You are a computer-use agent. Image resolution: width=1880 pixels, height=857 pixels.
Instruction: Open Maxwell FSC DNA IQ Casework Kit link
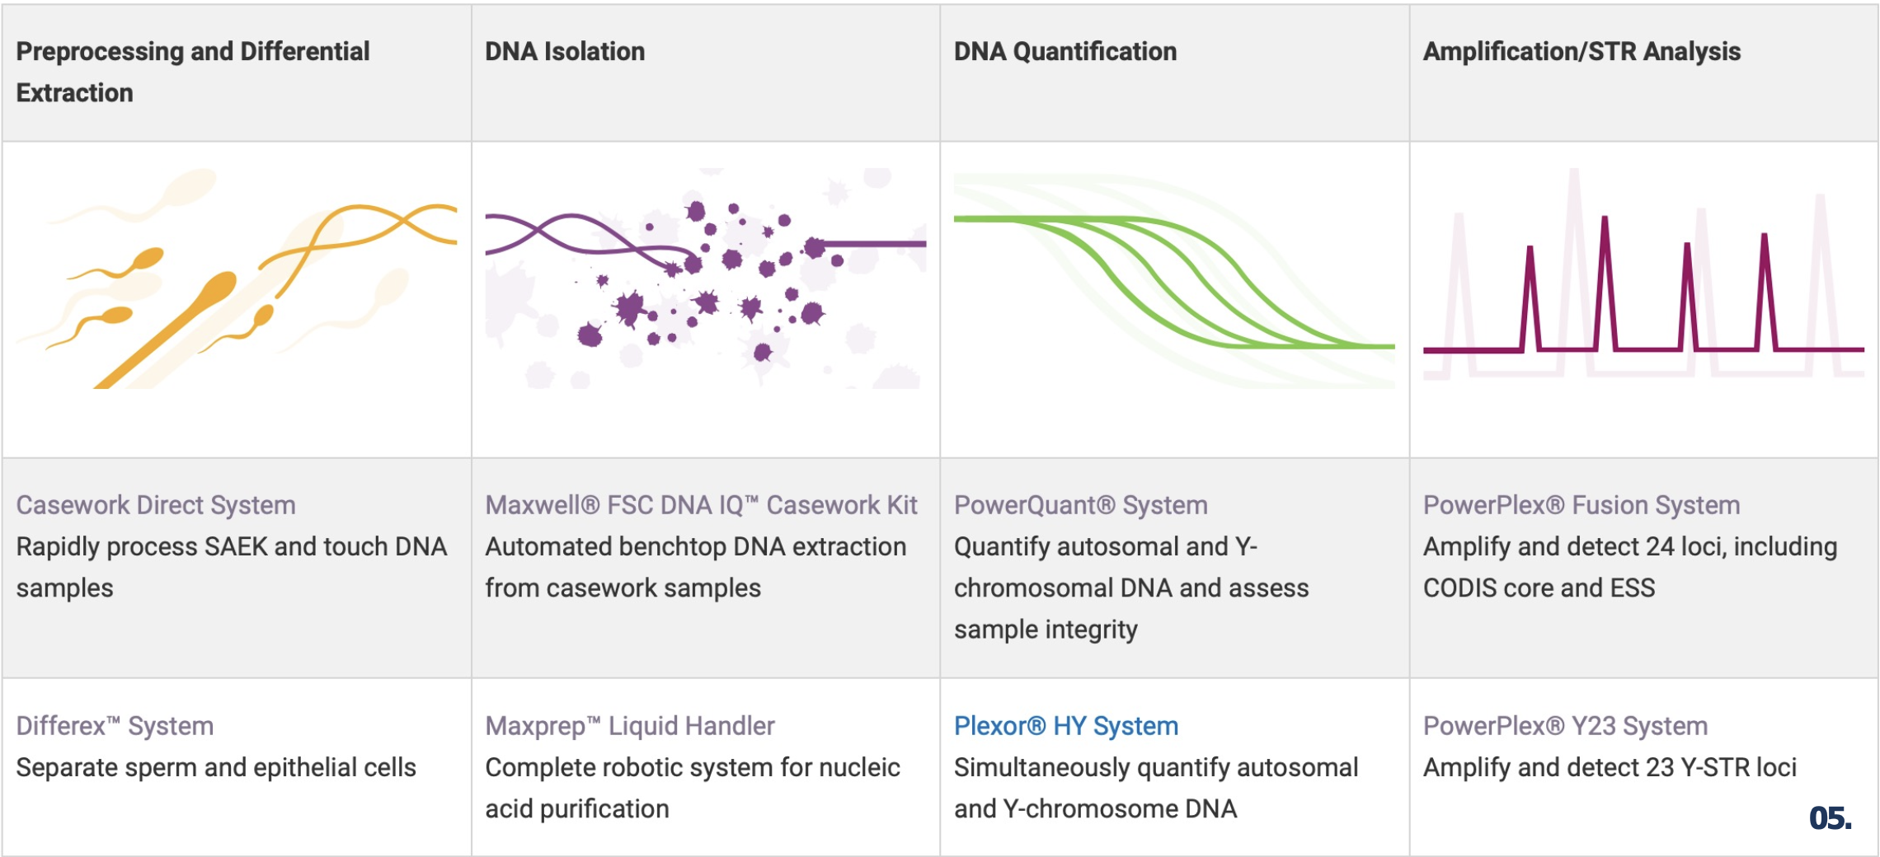pyautogui.click(x=701, y=505)
